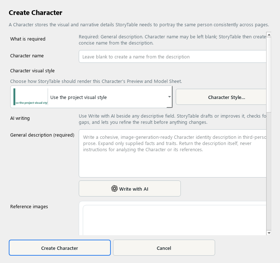Image resolution: width=280 pixels, height=263 pixels.
Task: Click the visual style dropdown arrow
Action: click(169, 97)
